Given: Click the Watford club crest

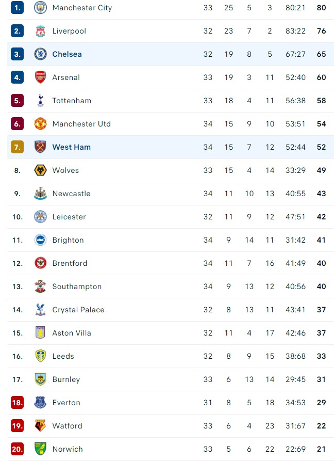Looking at the screenshot, I should tap(41, 426).
